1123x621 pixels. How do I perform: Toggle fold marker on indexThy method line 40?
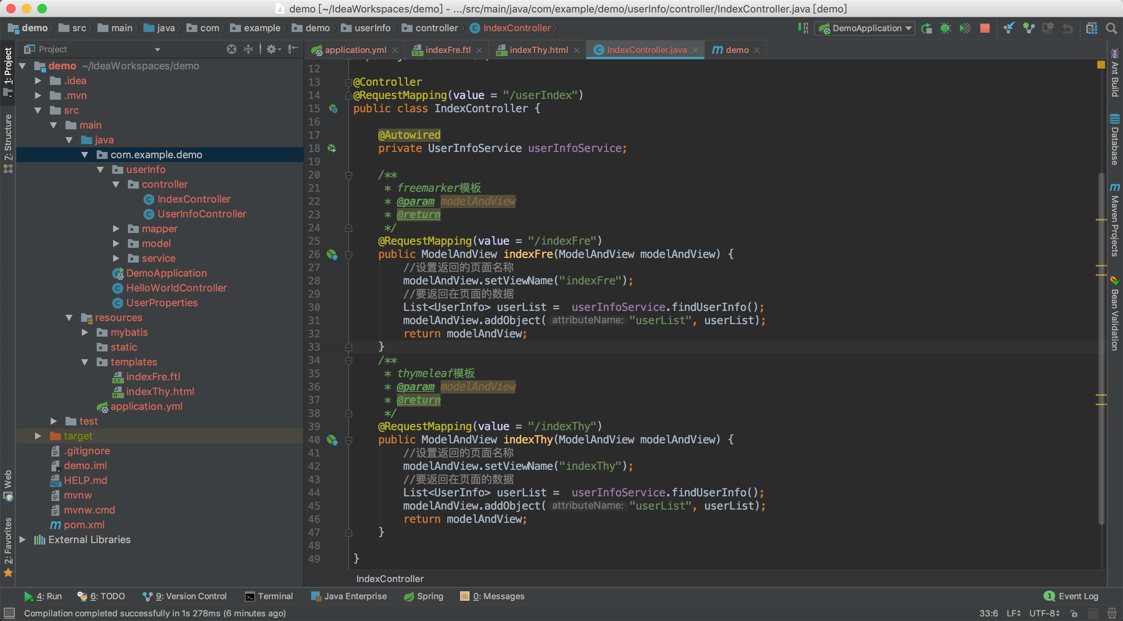349,440
